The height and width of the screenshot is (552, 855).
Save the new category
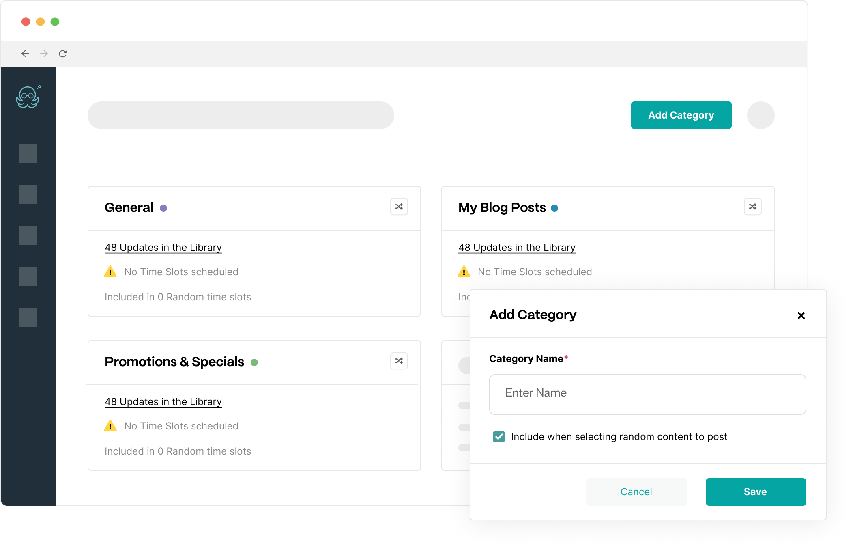(756, 492)
